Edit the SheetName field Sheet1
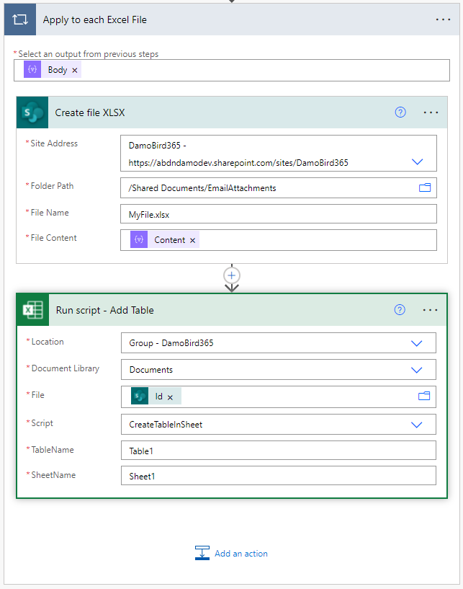Viewport: 463px width, 589px height. (x=279, y=476)
